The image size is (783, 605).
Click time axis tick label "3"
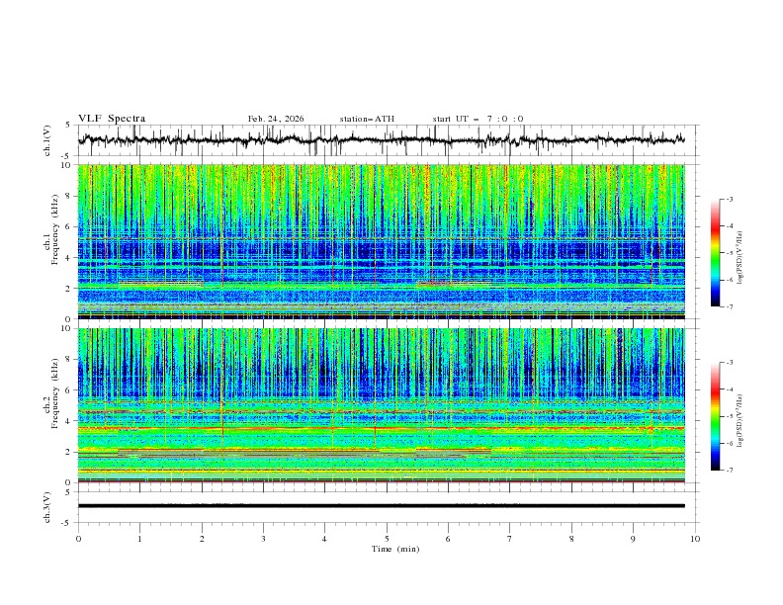pos(263,539)
